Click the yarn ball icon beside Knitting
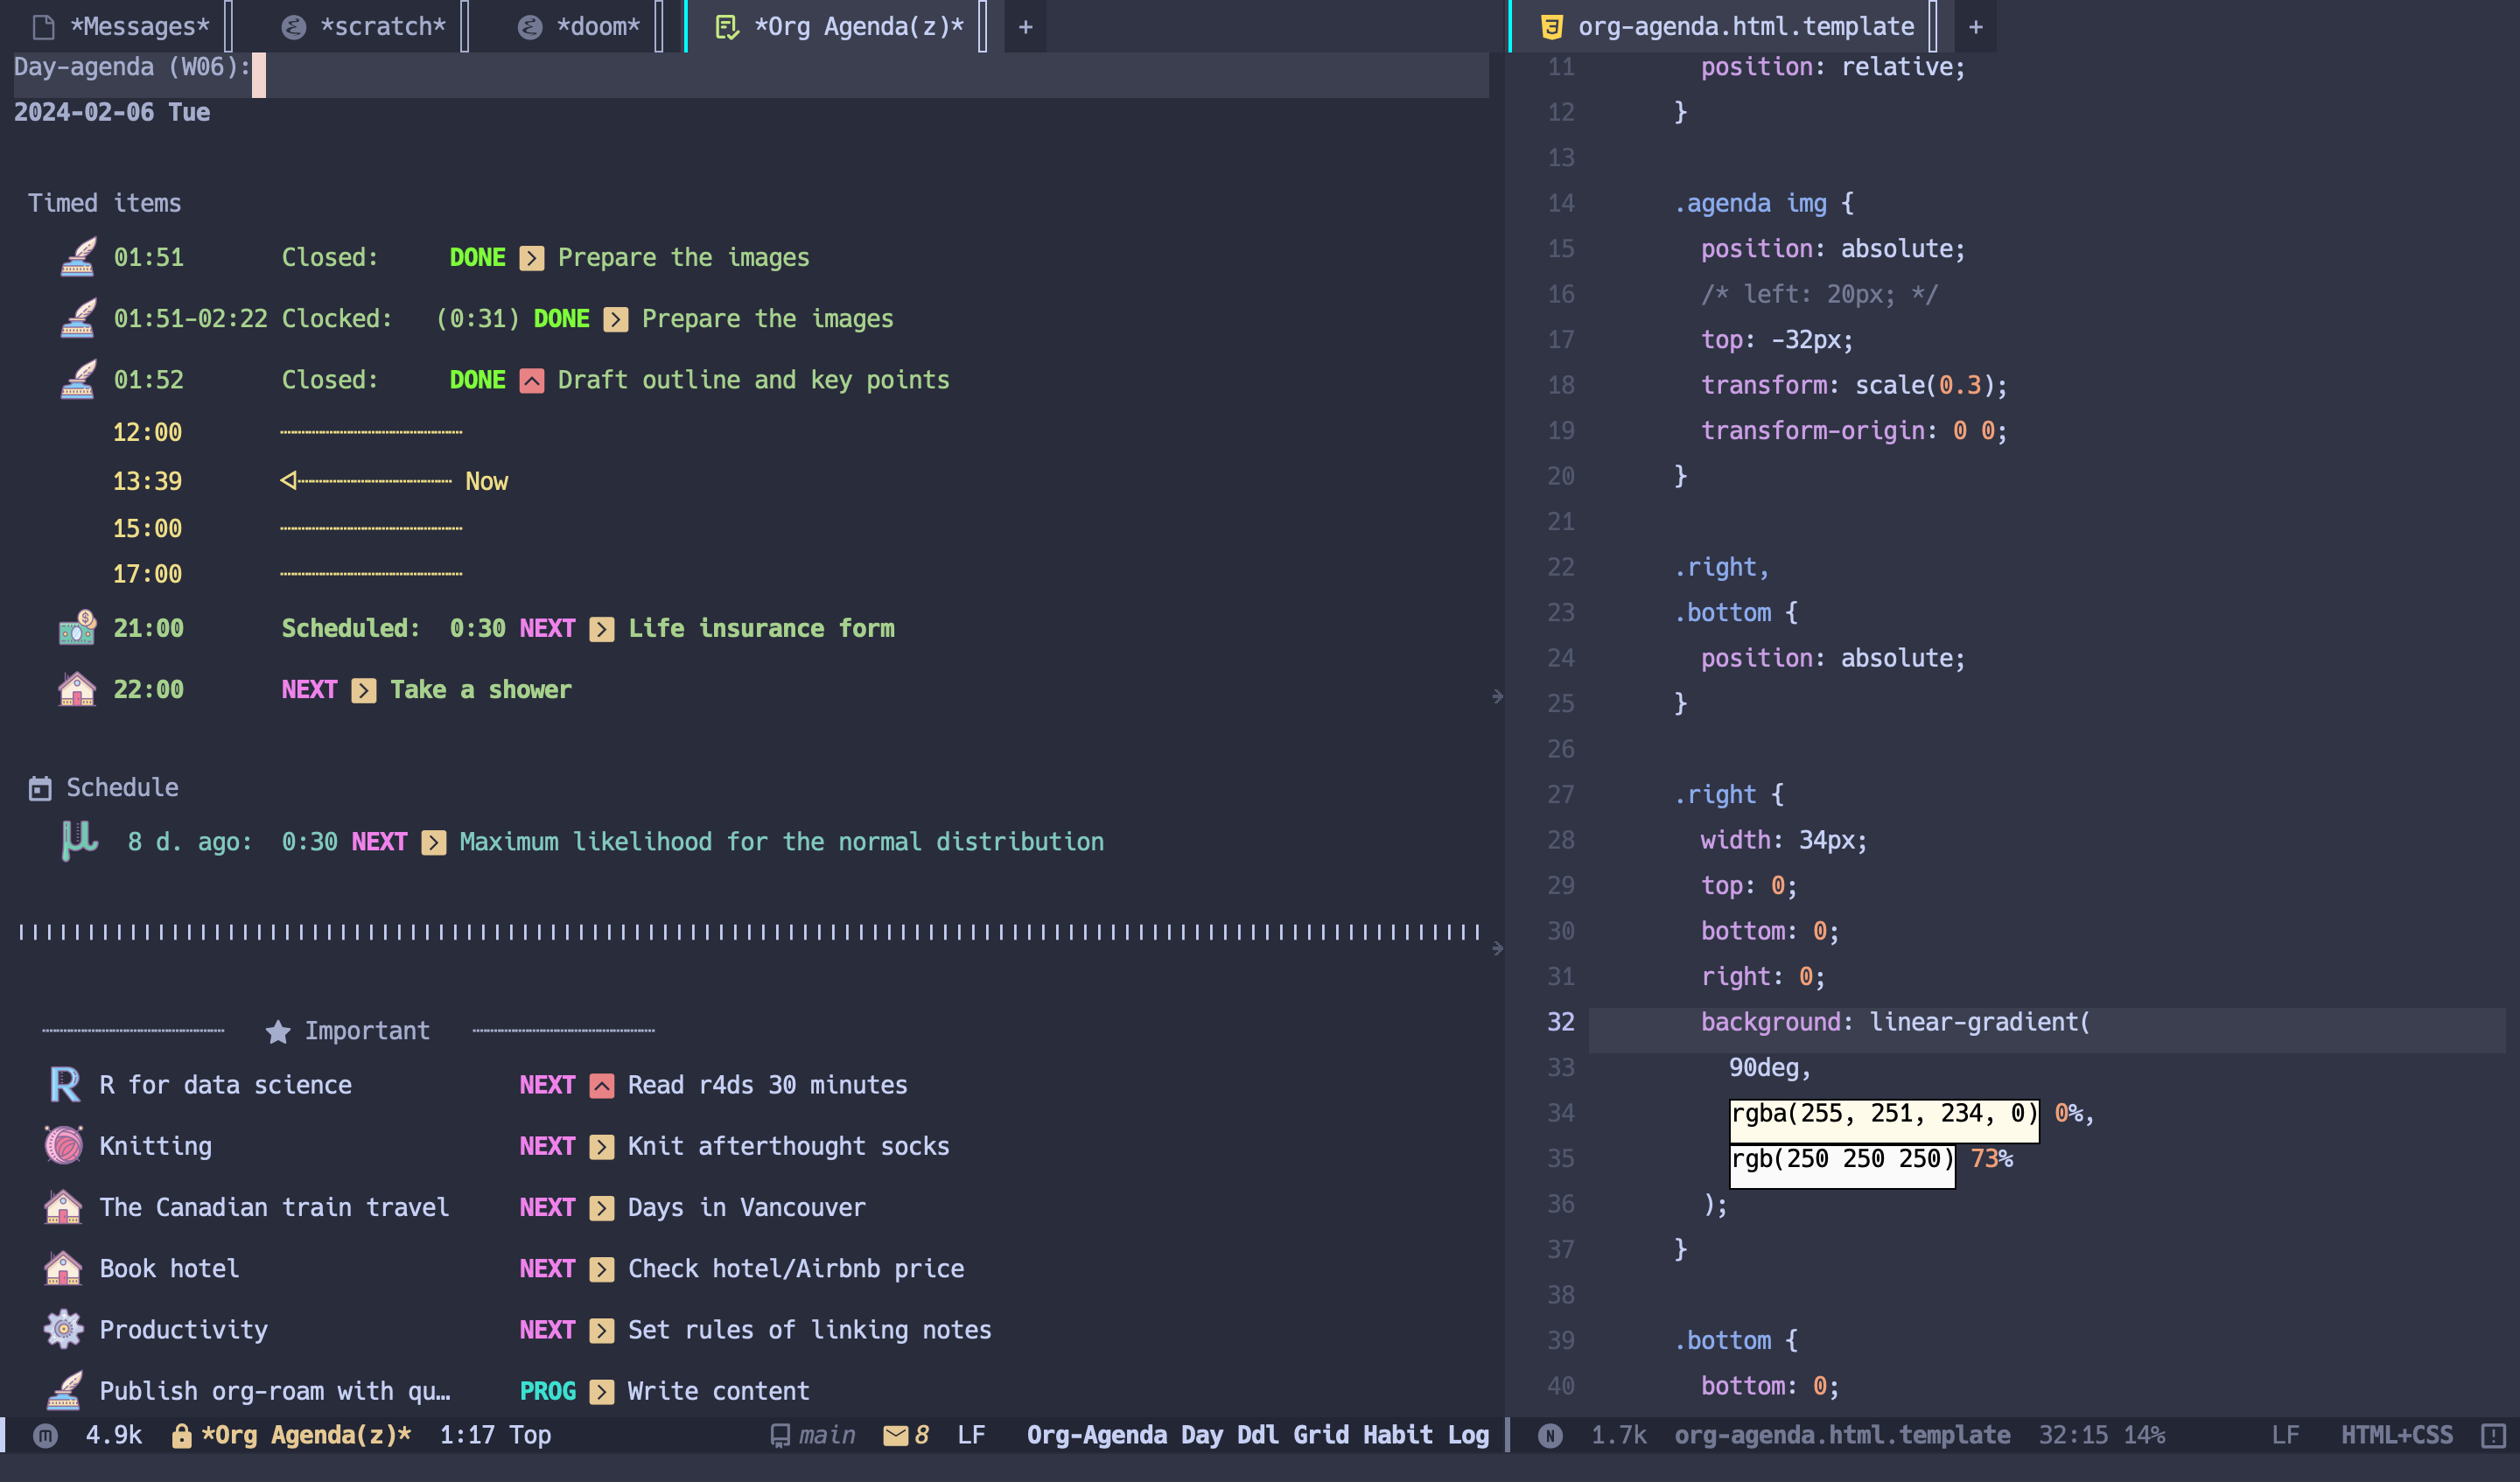This screenshot has height=1482, width=2520. (64, 1145)
